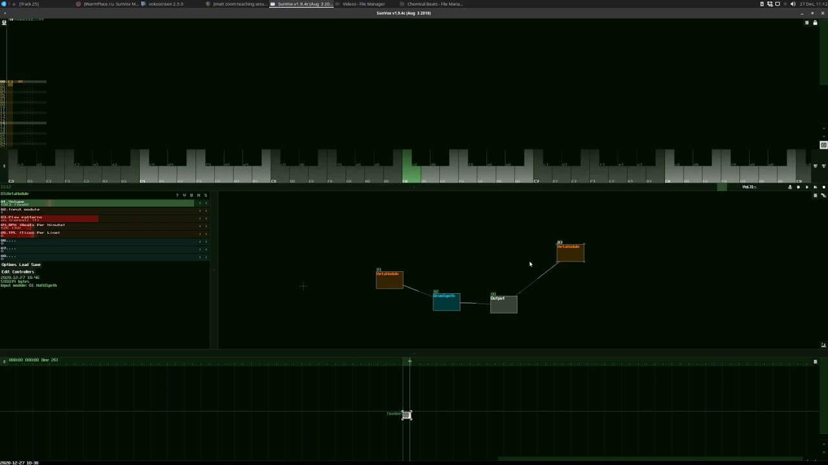
Task: Adjust the 04 BPM controller bar
Action: (97, 226)
